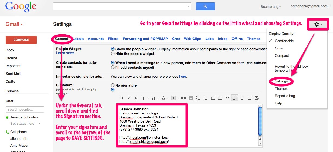Image resolution: width=333 pixels, height=152 pixels.
Task: Open the Themes settings tab
Action: click(x=254, y=39)
